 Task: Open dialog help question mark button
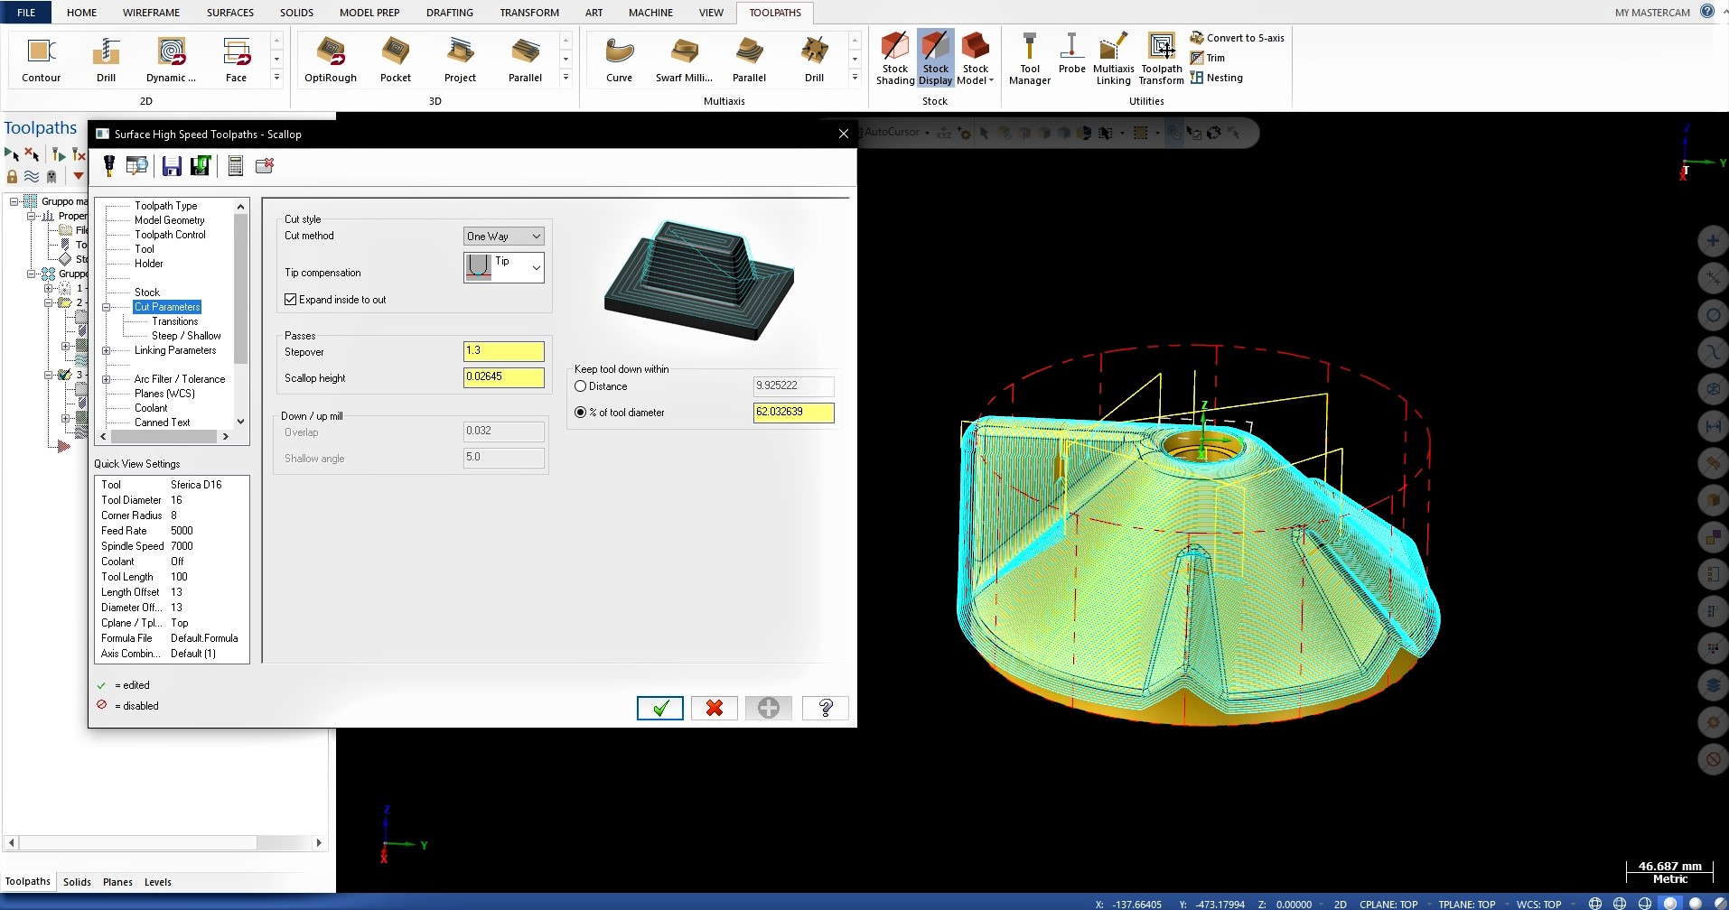pyautogui.click(x=825, y=708)
